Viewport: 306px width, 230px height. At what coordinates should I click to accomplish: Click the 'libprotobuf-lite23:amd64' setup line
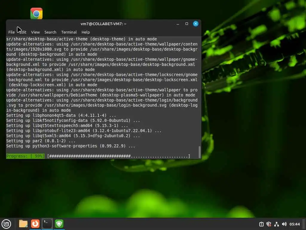(84, 131)
